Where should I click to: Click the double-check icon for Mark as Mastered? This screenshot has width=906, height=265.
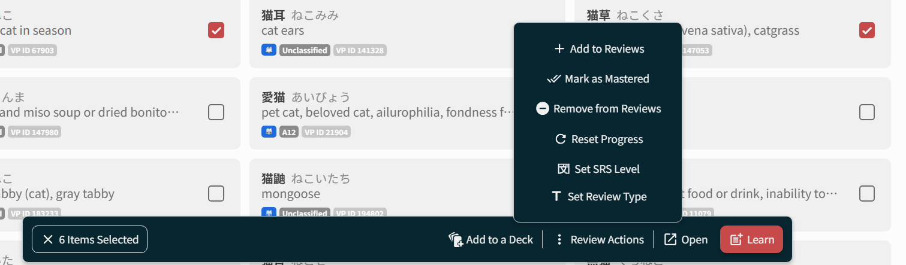(553, 79)
